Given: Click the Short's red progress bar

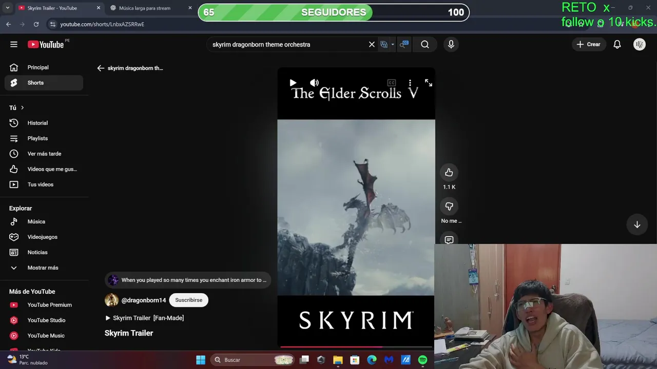Looking at the screenshot, I should [x=356, y=347].
